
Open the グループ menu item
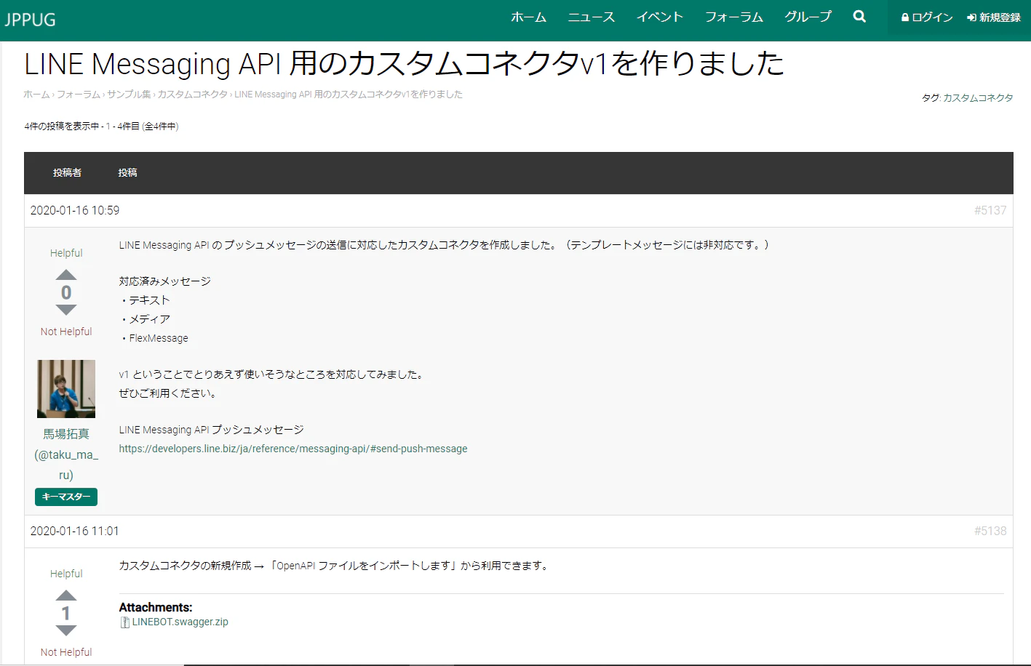[x=808, y=17]
